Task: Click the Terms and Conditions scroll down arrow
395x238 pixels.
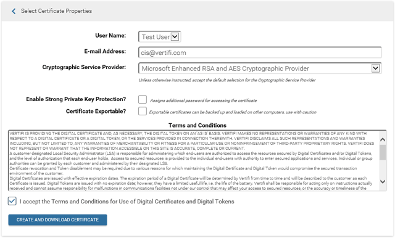Action: (383, 181)
